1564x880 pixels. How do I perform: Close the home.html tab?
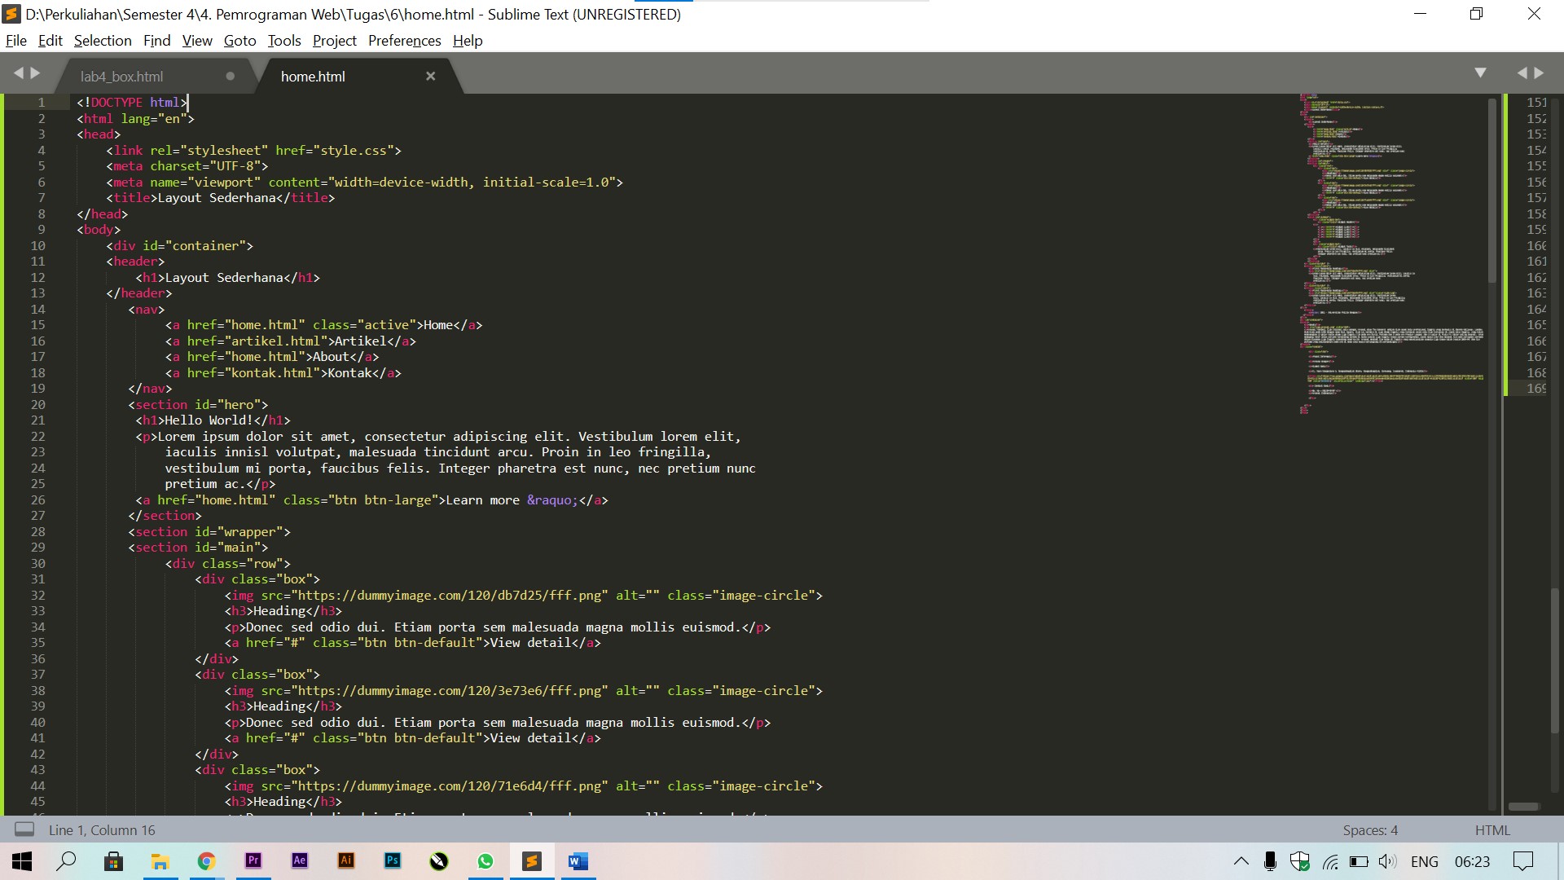431,76
